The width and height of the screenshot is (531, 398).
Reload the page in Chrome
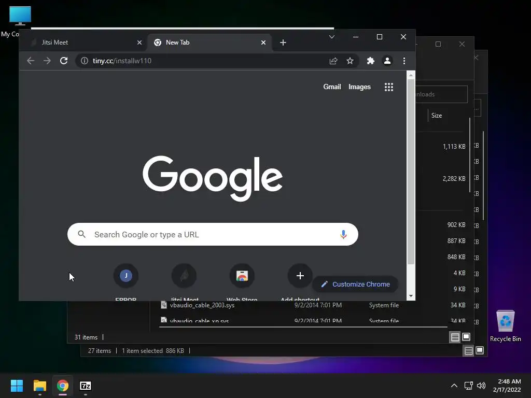(64, 61)
